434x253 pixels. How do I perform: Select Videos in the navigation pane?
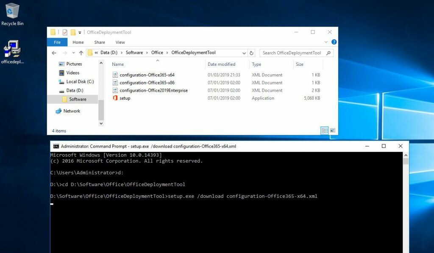pyautogui.click(x=72, y=73)
